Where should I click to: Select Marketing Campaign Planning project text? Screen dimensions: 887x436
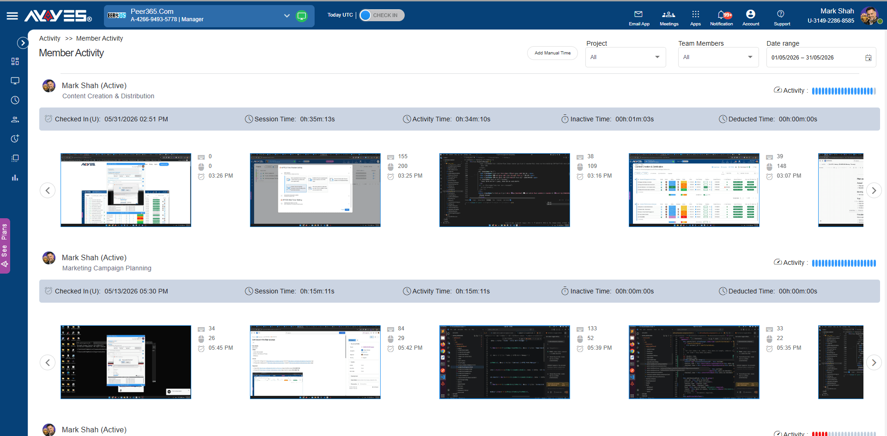point(107,268)
